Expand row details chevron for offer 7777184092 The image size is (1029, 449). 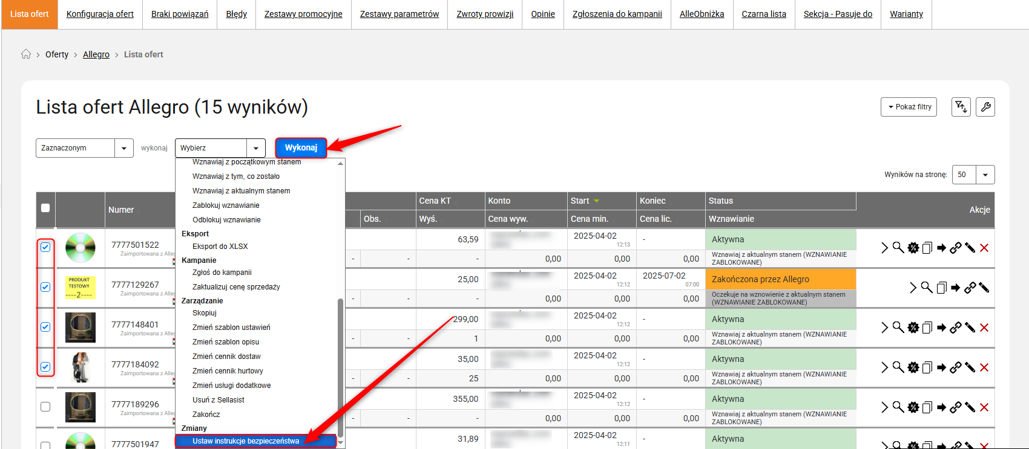click(884, 367)
